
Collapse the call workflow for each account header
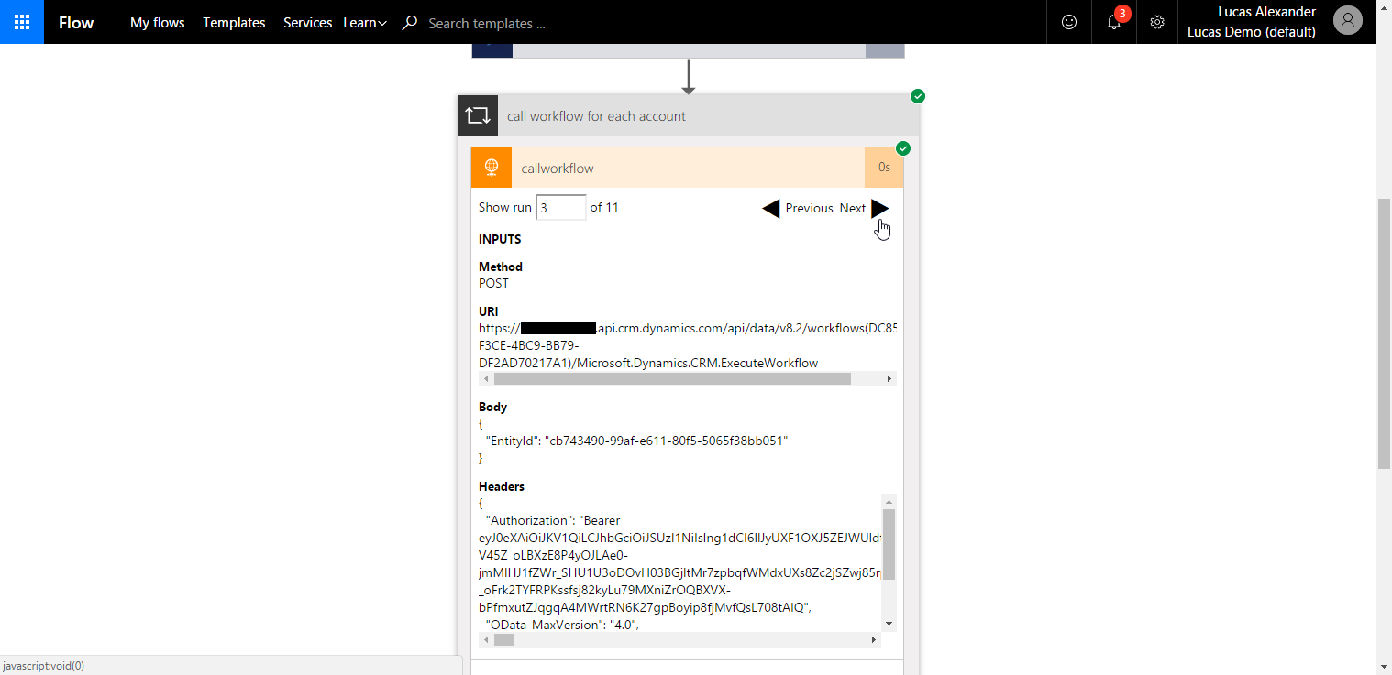tap(688, 115)
